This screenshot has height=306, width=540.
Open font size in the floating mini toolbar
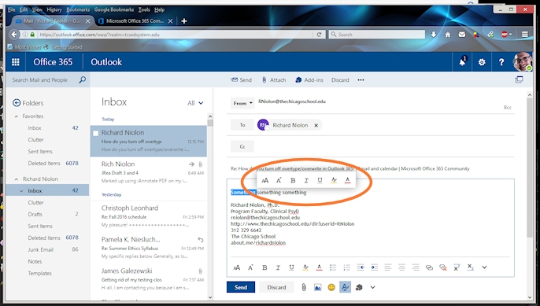[264, 180]
